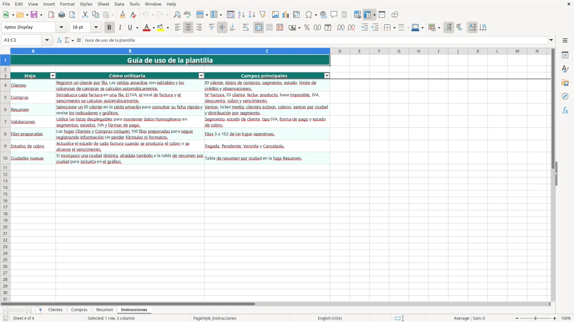This screenshot has height=322, width=574.
Task: Sort descending Z to A
Action: point(252,15)
